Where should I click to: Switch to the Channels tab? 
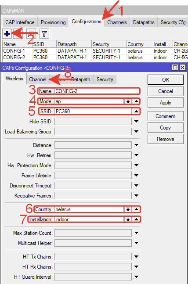(117, 22)
